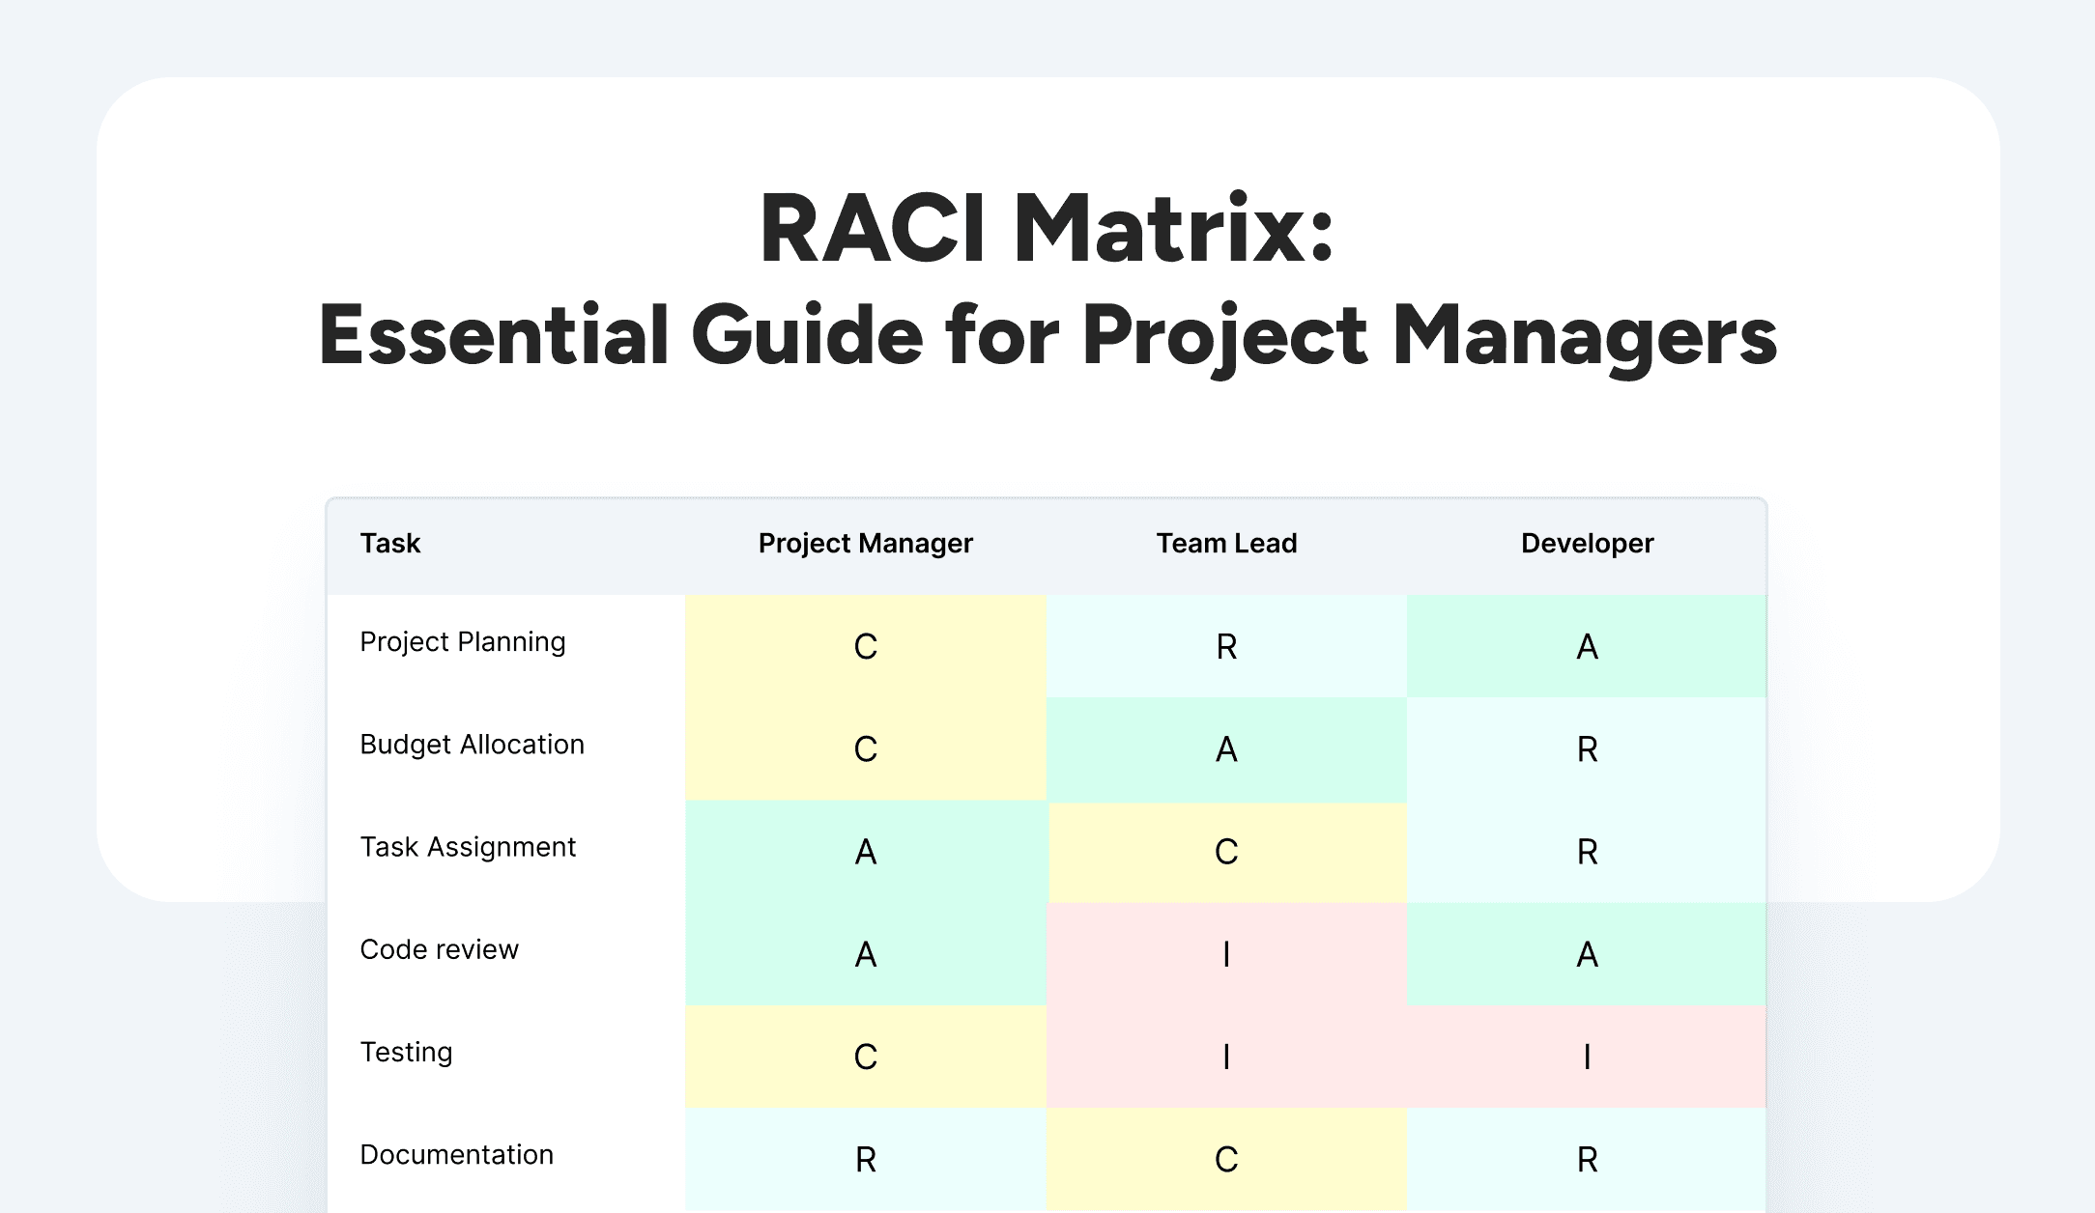Screen dimensions: 2095x1213
Task: Select Developer cell for Project Planning
Action: click(x=1587, y=646)
